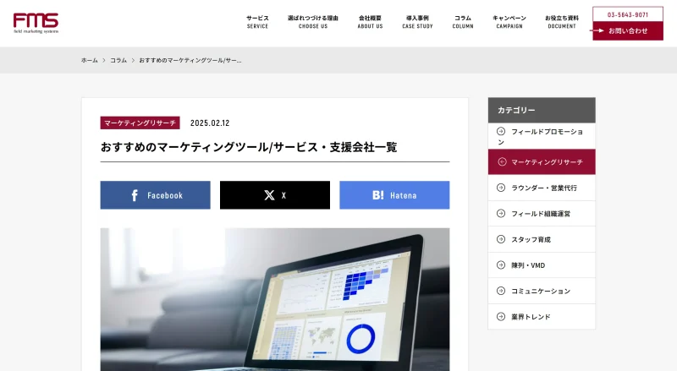Click arrow icon beside スタッフ育成
The image size is (677, 371).
[501, 239]
